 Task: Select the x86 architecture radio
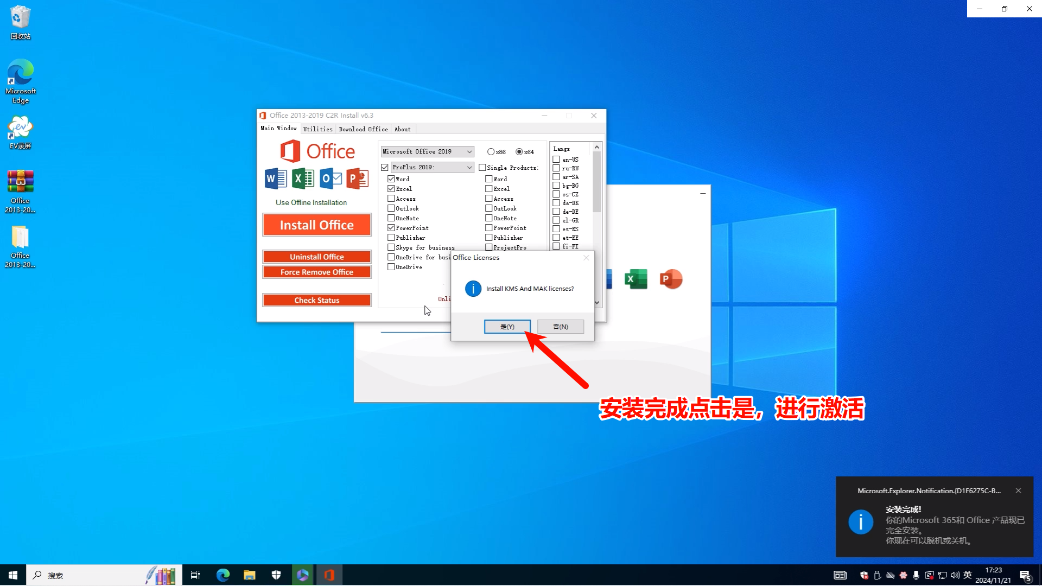[x=491, y=152]
